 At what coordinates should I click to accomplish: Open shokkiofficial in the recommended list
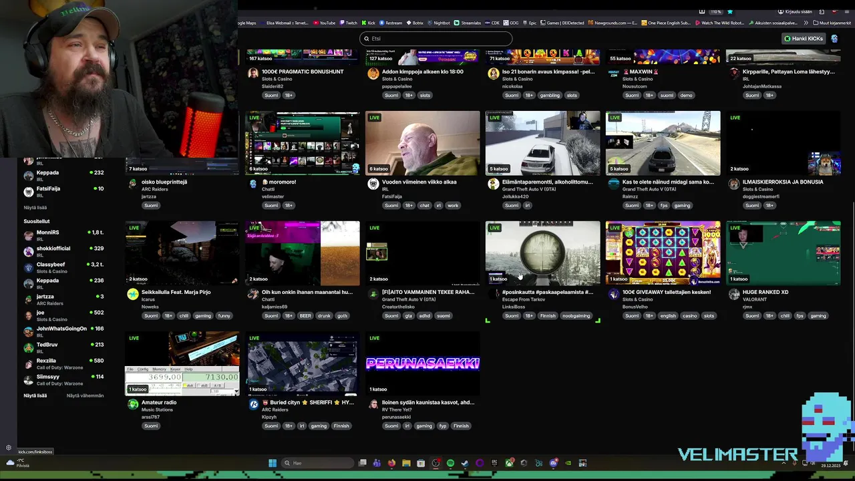63,251
